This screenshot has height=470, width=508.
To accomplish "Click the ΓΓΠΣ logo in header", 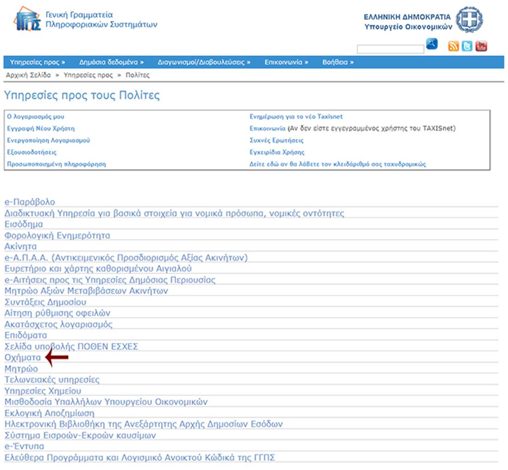I will coord(29,20).
